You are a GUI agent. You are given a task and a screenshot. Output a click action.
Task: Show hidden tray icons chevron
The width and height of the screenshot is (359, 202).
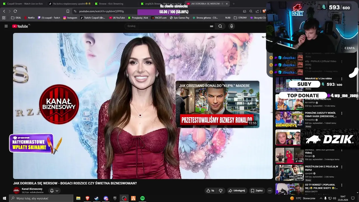tap(321, 198)
